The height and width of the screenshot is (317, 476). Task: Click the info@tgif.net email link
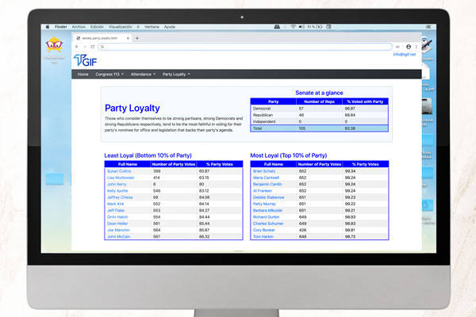click(404, 55)
